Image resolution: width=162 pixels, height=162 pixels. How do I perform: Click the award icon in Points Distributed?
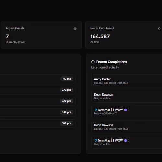coord(159,29)
